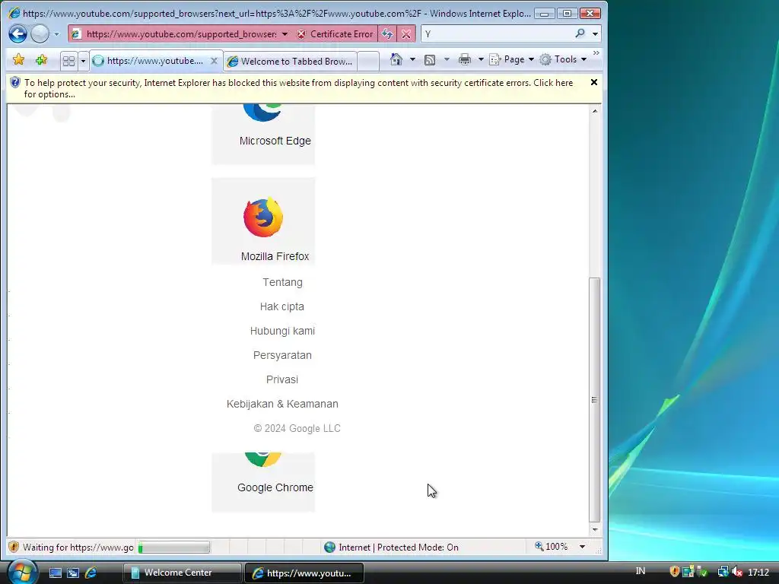Open search provider options dropdown
The width and height of the screenshot is (779, 584).
(x=595, y=34)
